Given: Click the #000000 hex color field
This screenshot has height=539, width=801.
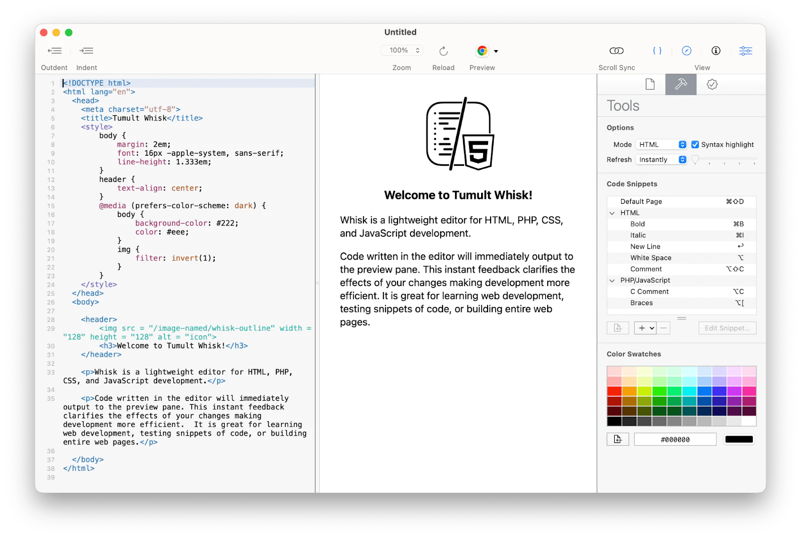Looking at the screenshot, I should pos(675,439).
